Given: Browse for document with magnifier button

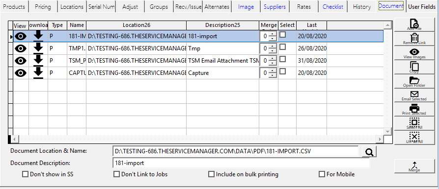Looking at the screenshot, I should point(369,152).
